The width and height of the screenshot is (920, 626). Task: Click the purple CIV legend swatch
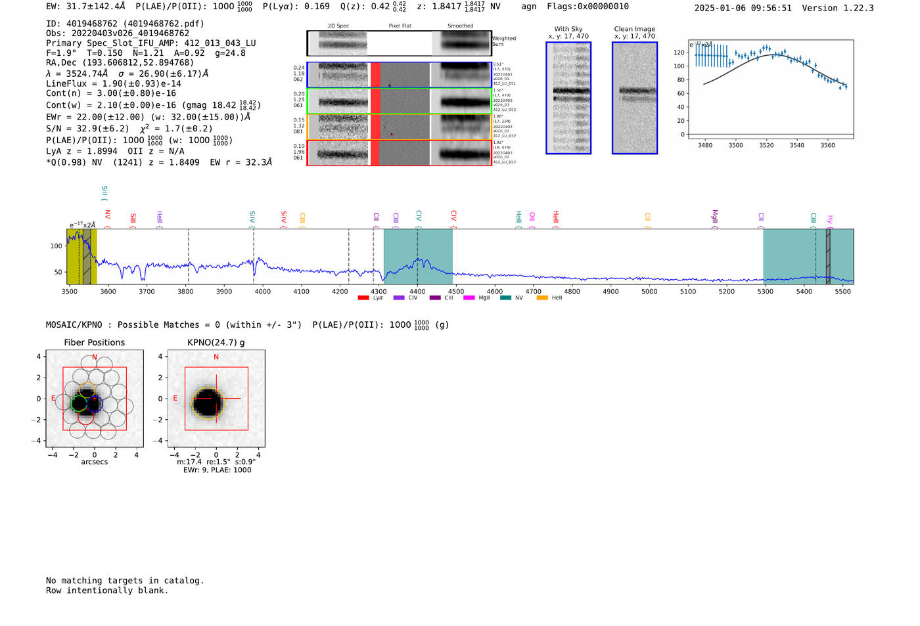(398, 298)
